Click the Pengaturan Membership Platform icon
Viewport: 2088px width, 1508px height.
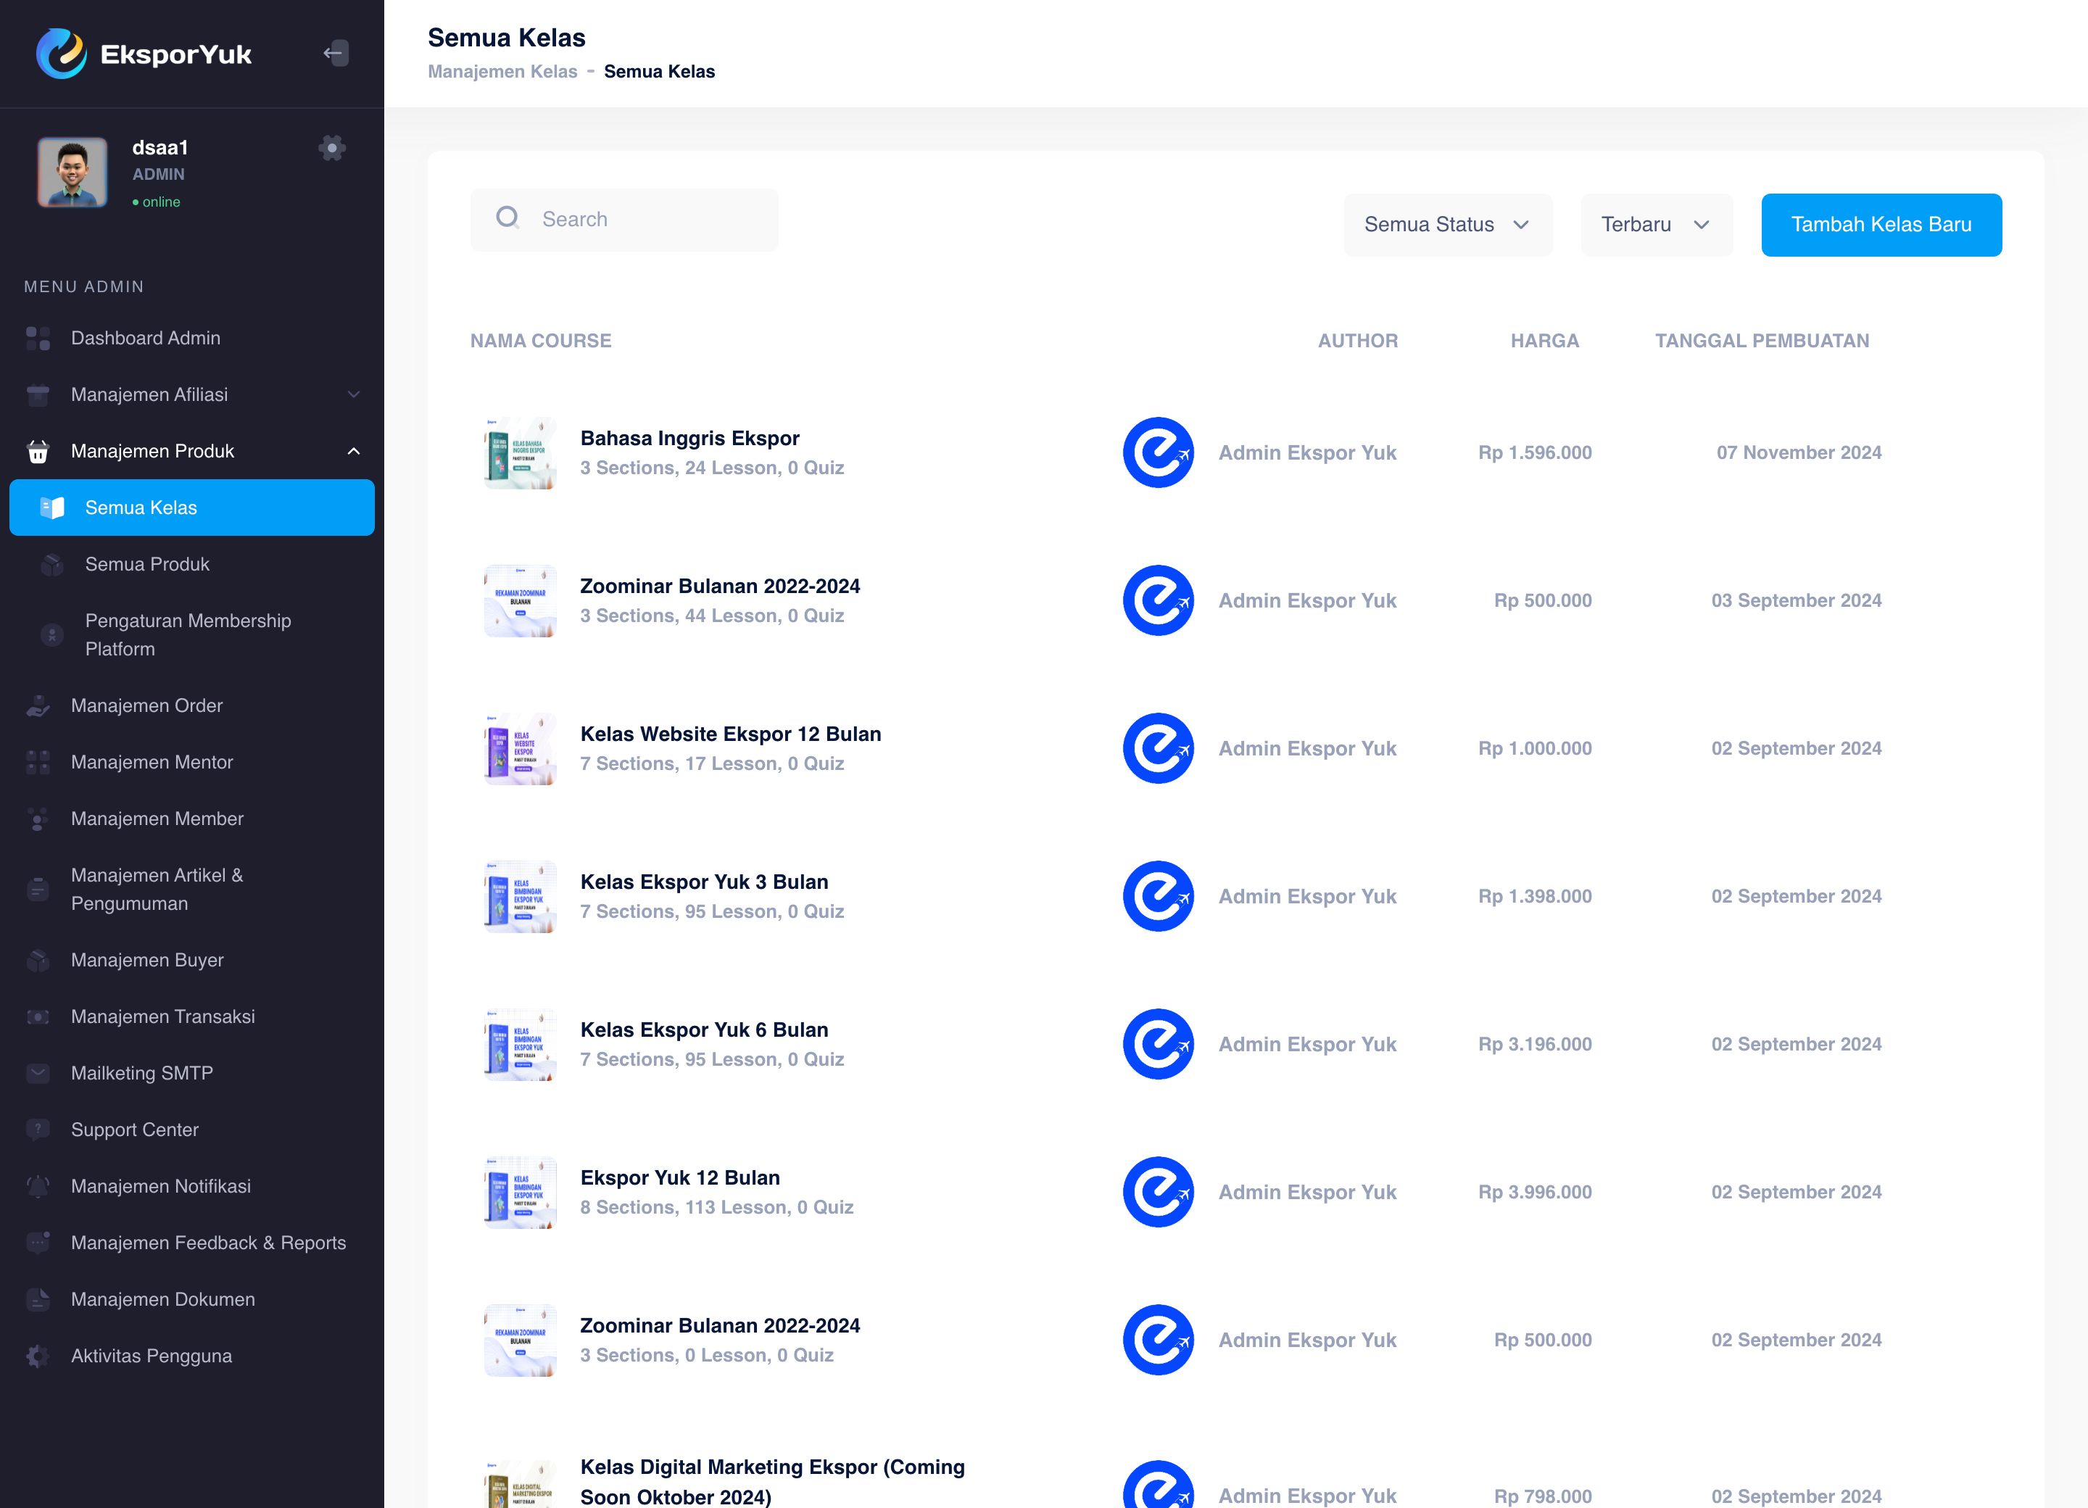point(52,634)
